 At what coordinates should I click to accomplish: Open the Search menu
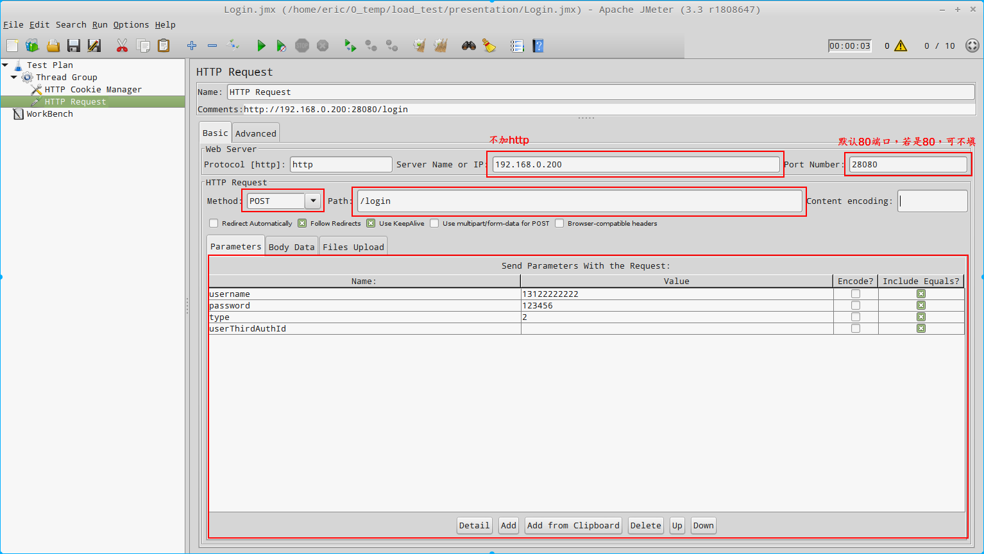coord(71,24)
